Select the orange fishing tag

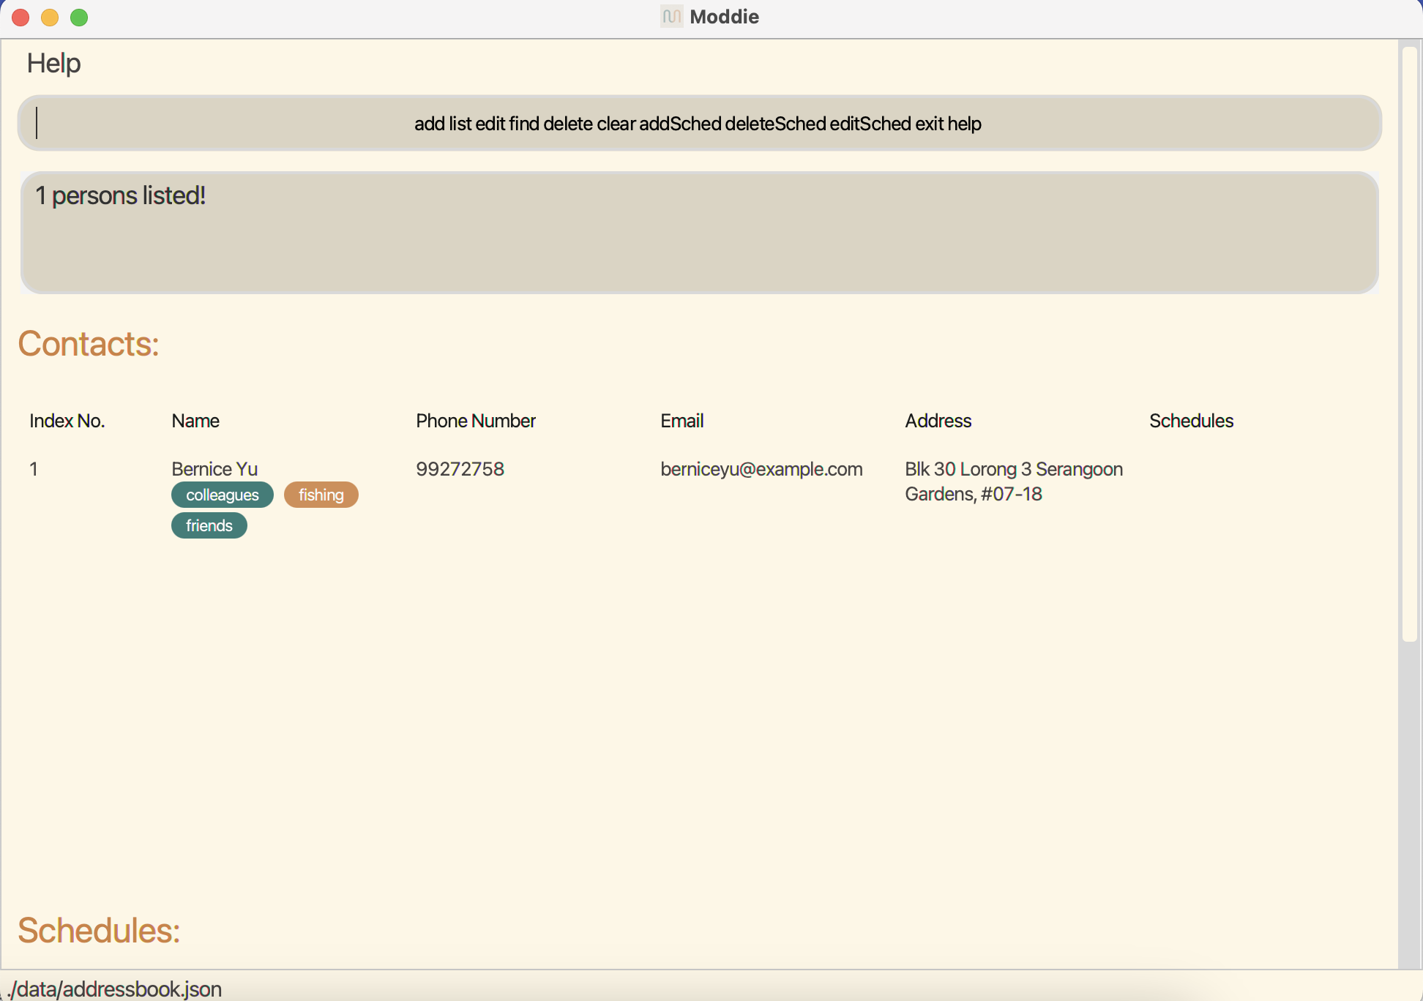tap(321, 495)
